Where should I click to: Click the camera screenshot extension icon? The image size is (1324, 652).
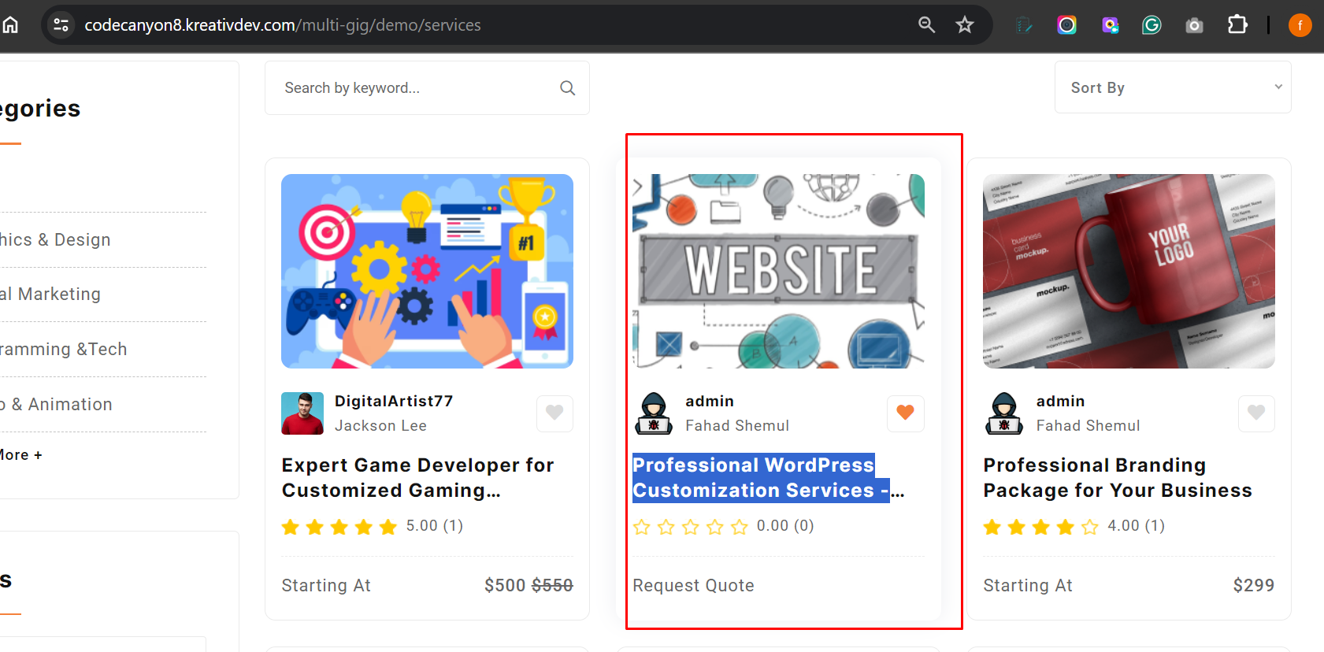pyautogui.click(x=1195, y=25)
